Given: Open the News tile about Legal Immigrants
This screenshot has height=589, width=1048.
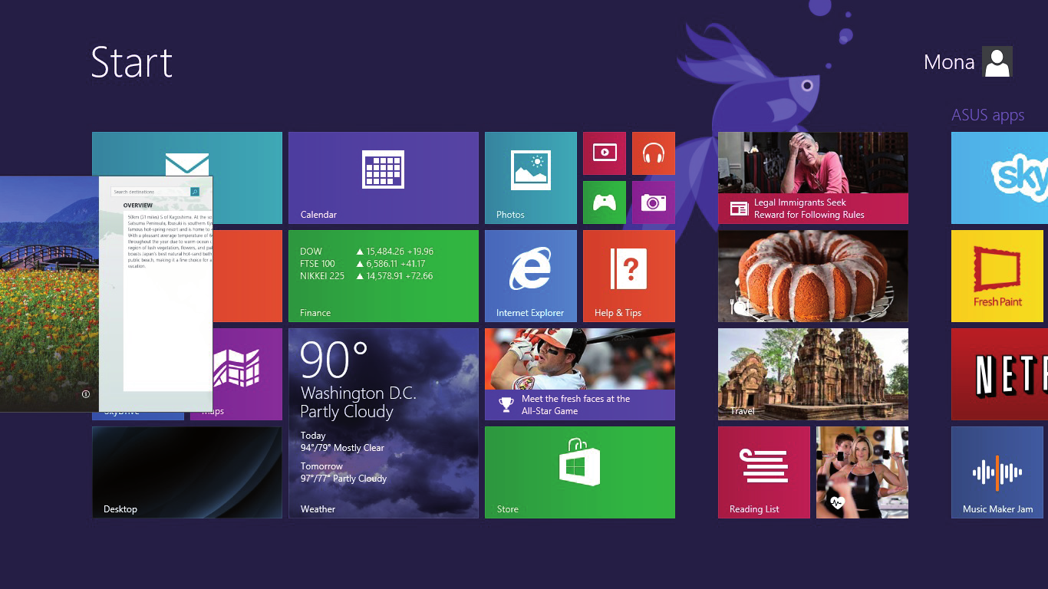Looking at the screenshot, I should [x=813, y=178].
